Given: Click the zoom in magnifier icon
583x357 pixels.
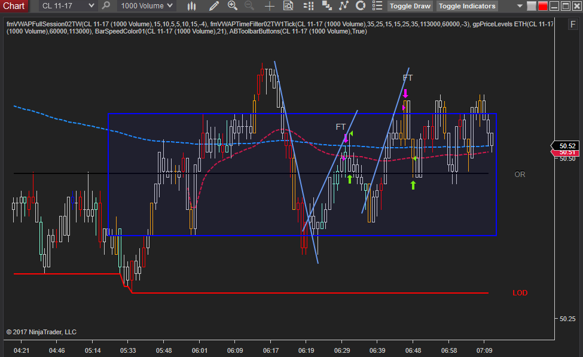Looking at the screenshot, I should pos(233,5).
